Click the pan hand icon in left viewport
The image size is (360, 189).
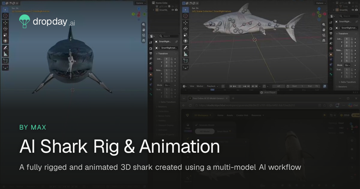tap(144, 30)
